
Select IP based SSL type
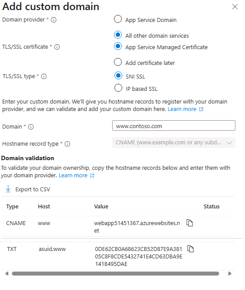pyautogui.click(x=118, y=88)
